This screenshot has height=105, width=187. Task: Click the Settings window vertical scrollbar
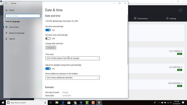[x=128, y=40]
